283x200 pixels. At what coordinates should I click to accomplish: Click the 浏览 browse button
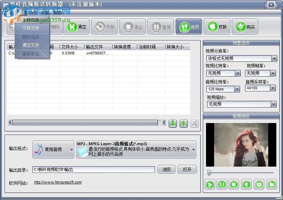(x=166, y=169)
